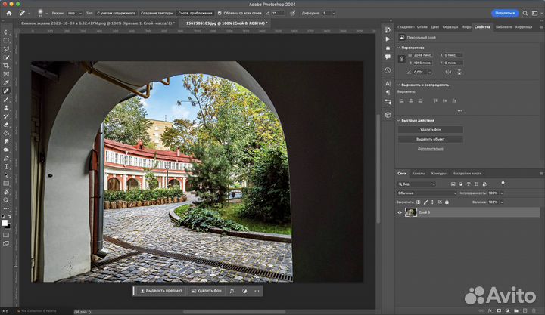Open the search magnifier in top bar
545x315 pixels.
pos(525,13)
